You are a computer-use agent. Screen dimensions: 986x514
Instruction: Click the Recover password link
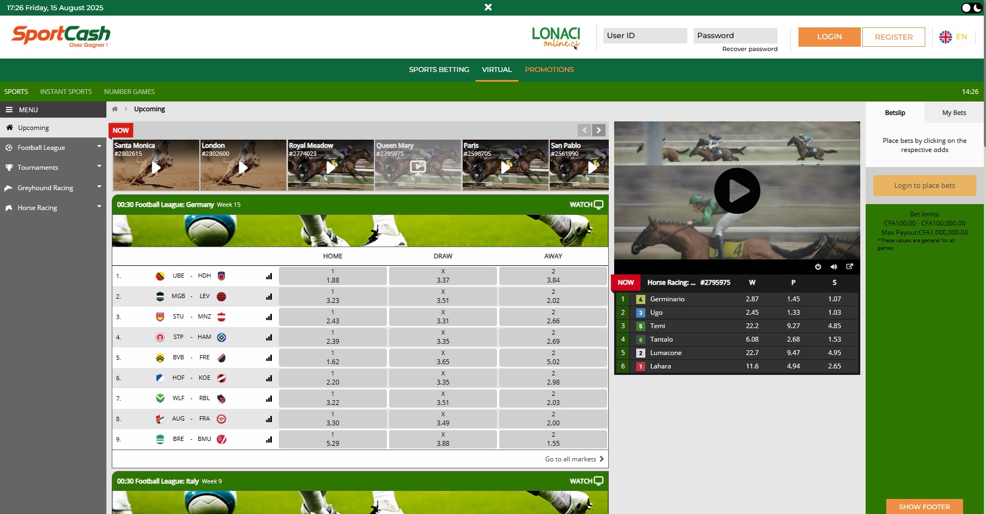coord(750,49)
